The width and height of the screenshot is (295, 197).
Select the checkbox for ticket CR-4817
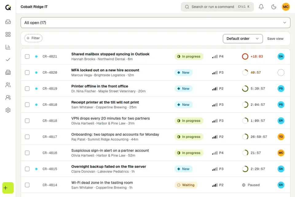[27, 137]
